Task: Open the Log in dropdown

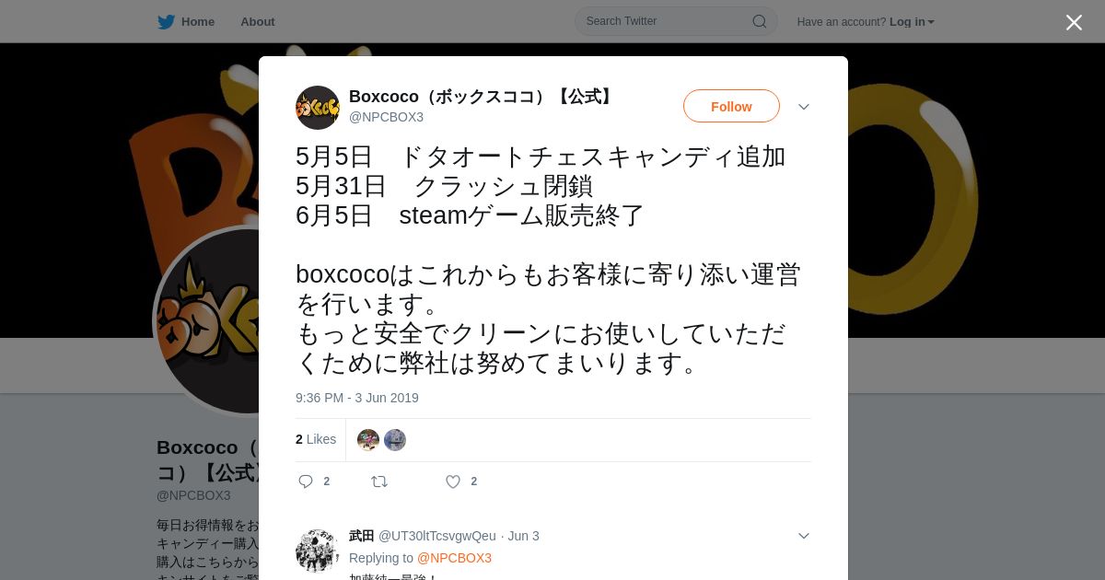Action: 912,21
